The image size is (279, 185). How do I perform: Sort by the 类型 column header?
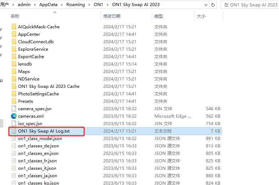[158, 16]
